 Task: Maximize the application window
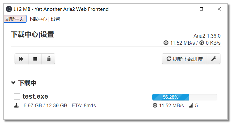point(201,9)
